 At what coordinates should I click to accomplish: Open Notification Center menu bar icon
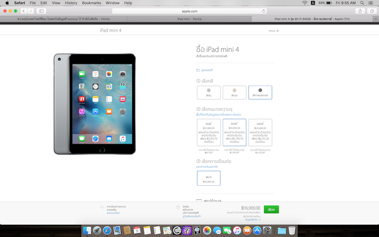370,3
